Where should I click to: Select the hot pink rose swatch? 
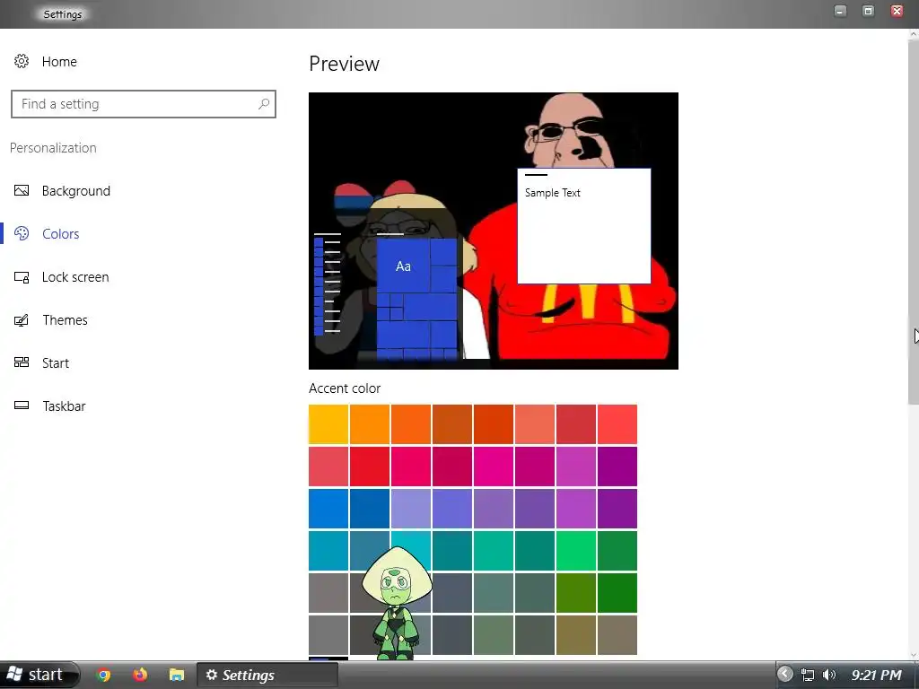click(x=411, y=467)
